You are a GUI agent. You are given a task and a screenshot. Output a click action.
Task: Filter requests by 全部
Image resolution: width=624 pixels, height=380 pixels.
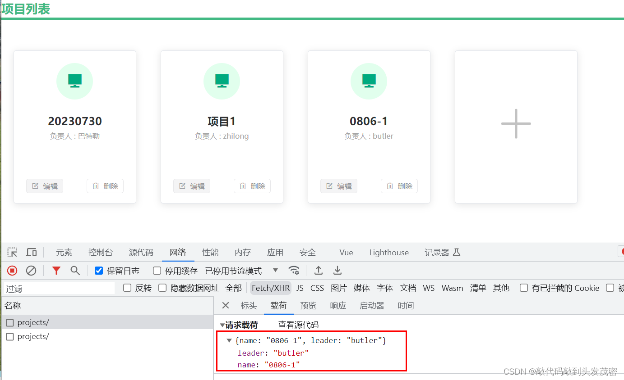click(x=234, y=288)
